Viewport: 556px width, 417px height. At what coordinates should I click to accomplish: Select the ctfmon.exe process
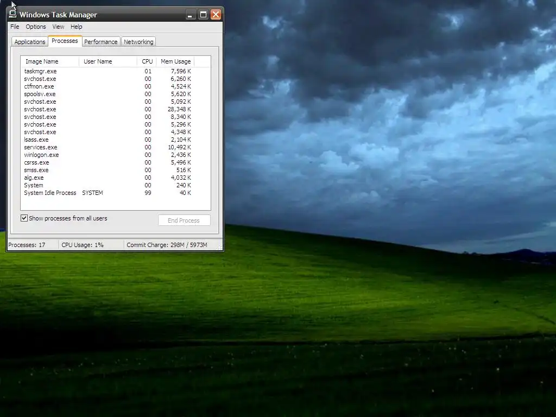[108, 86]
